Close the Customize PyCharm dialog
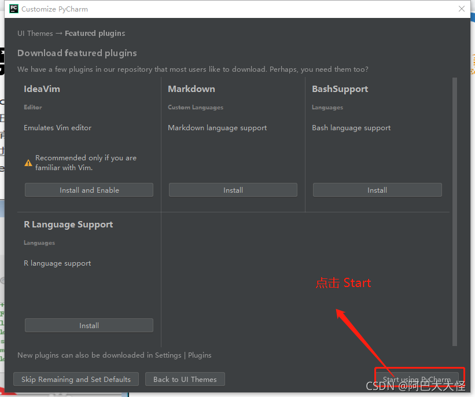The width and height of the screenshot is (475, 397). pyautogui.click(x=461, y=9)
